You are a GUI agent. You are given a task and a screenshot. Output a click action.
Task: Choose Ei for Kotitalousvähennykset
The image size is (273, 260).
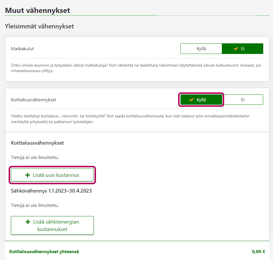click(x=243, y=100)
